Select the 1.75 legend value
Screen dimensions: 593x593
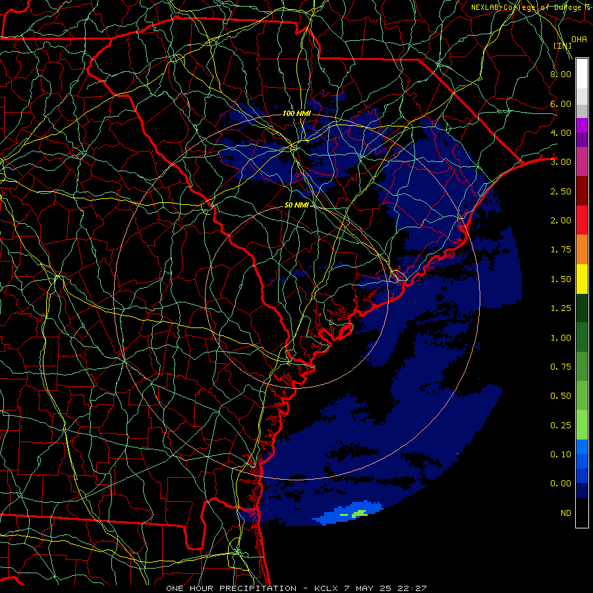pos(561,250)
